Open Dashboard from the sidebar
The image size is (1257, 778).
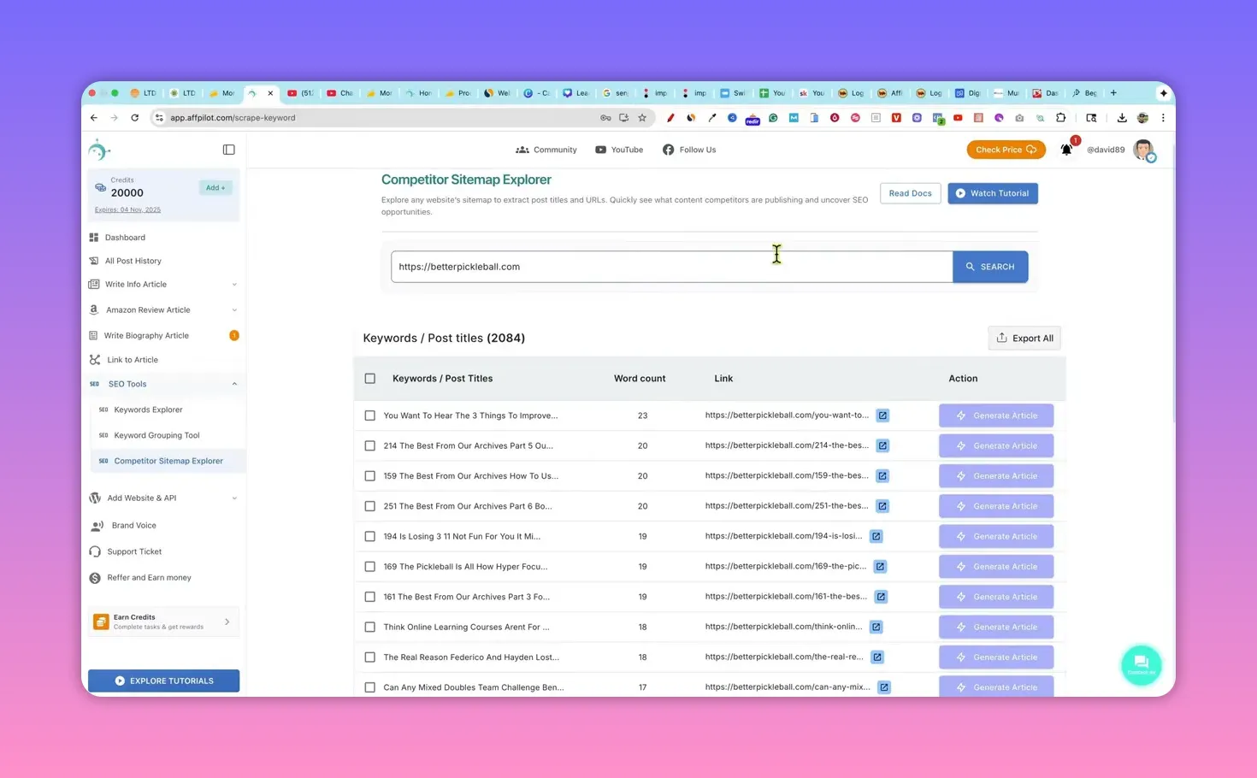pos(125,237)
